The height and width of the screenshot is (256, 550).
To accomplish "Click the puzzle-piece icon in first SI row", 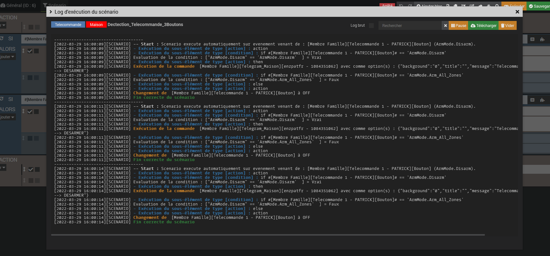I will (542, 39).
